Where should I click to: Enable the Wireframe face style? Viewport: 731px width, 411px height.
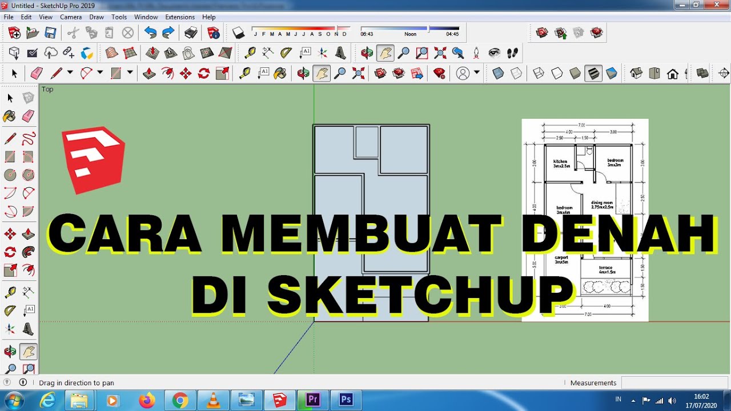click(x=539, y=73)
